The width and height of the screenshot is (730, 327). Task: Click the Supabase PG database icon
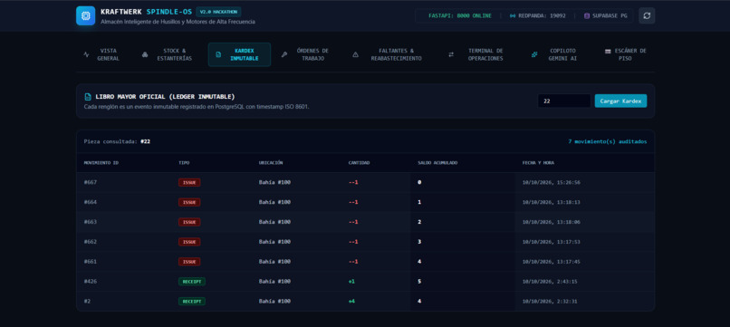click(x=587, y=15)
